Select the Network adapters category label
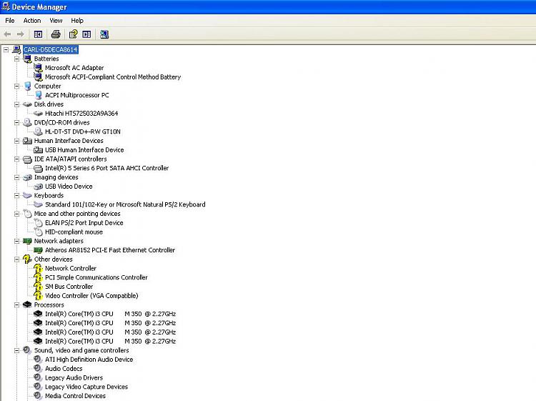The height and width of the screenshot is (401, 536). click(x=59, y=241)
